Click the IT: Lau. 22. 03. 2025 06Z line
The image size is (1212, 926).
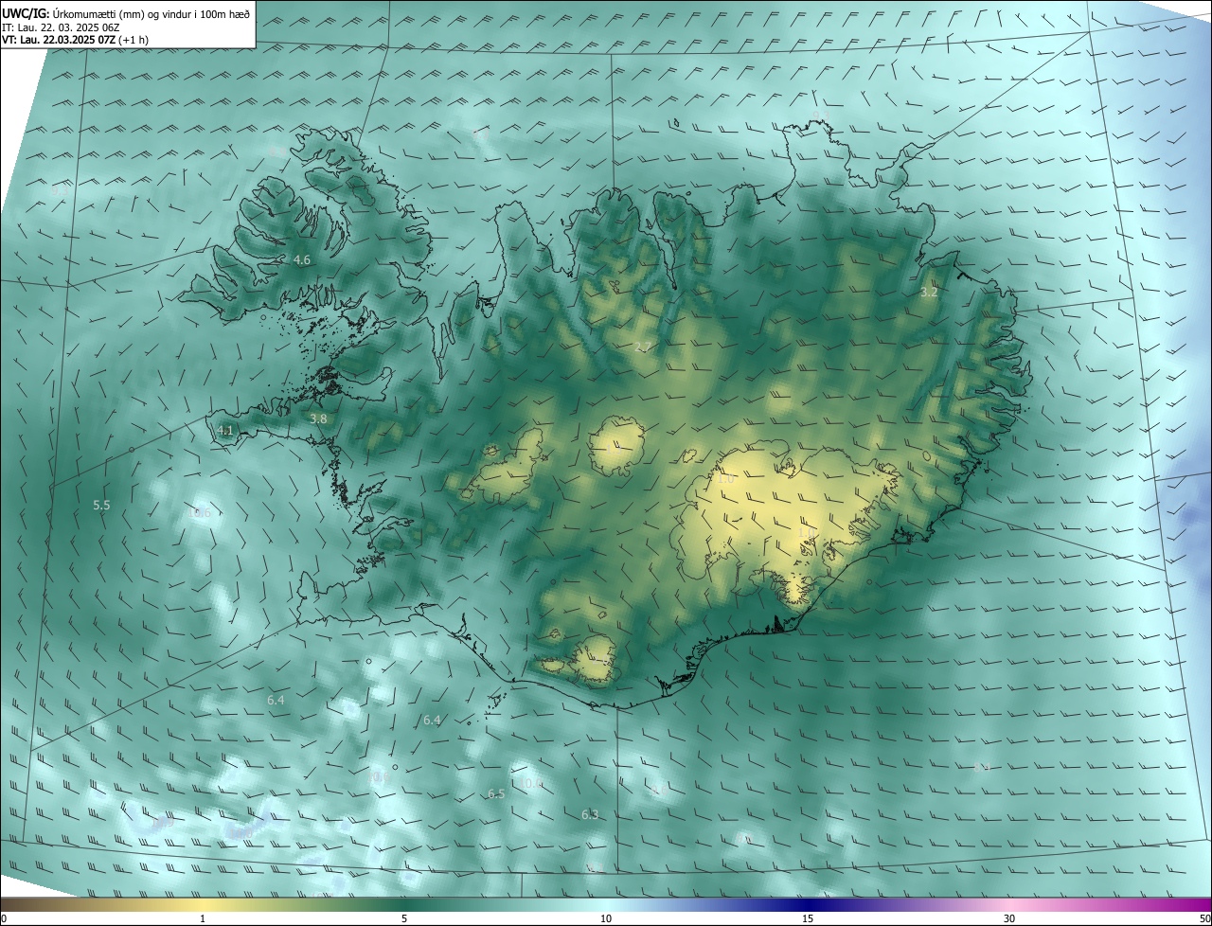click(62, 27)
